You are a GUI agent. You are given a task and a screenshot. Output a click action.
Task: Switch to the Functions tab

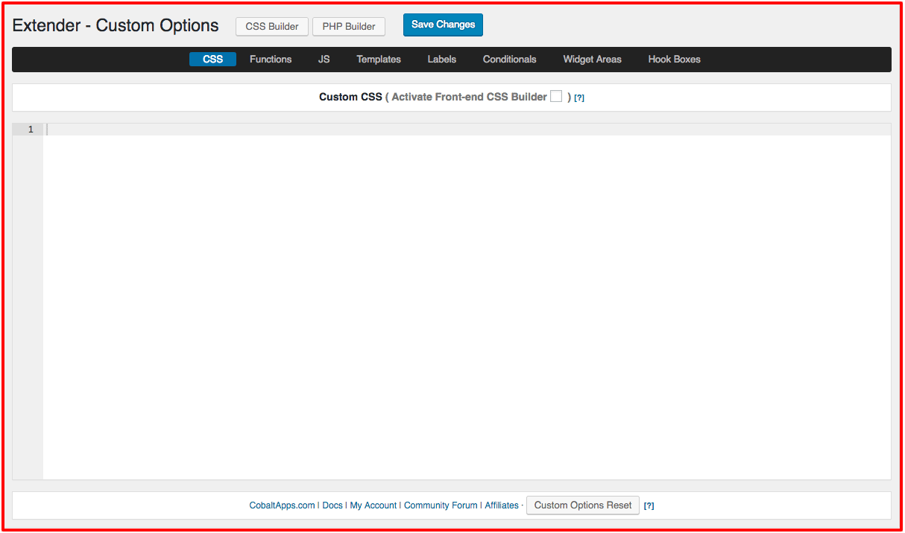coord(271,60)
